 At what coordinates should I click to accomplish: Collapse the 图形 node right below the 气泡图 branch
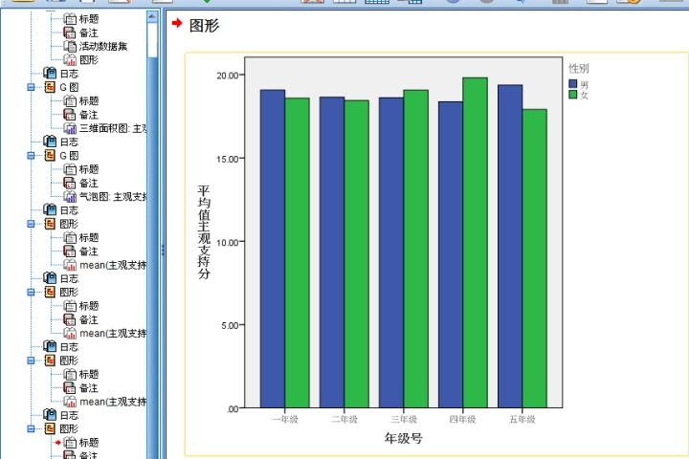pyautogui.click(x=31, y=224)
